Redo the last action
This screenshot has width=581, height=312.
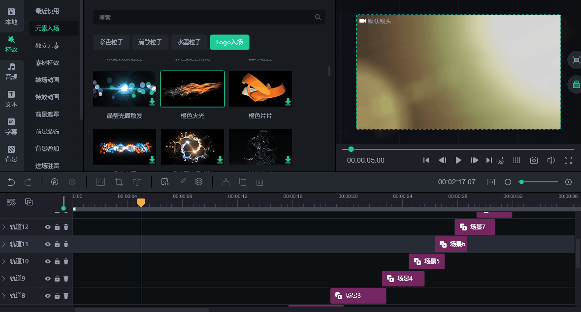click(x=28, y=182)
